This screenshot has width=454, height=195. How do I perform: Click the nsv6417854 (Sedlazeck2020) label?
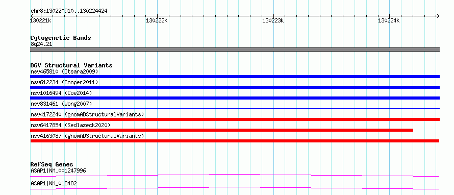point(70,125)
